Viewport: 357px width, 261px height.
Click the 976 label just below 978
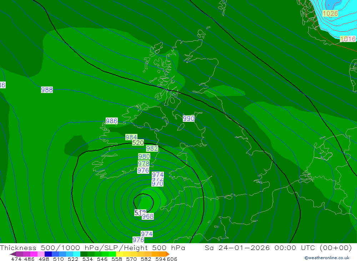coord(143,170)
